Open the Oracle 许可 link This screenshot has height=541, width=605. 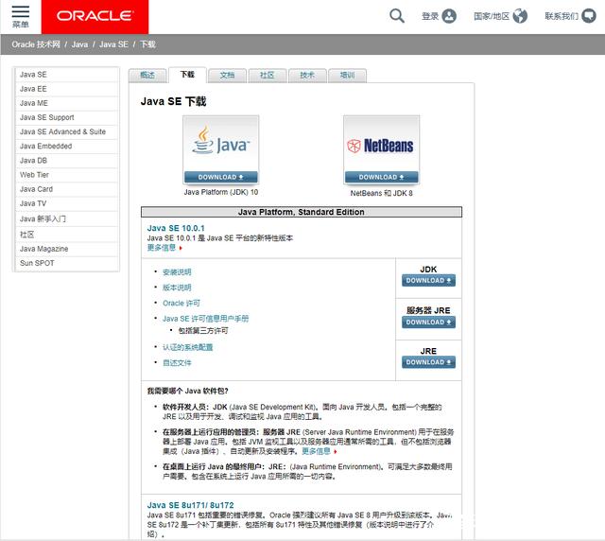coord(181,303)
